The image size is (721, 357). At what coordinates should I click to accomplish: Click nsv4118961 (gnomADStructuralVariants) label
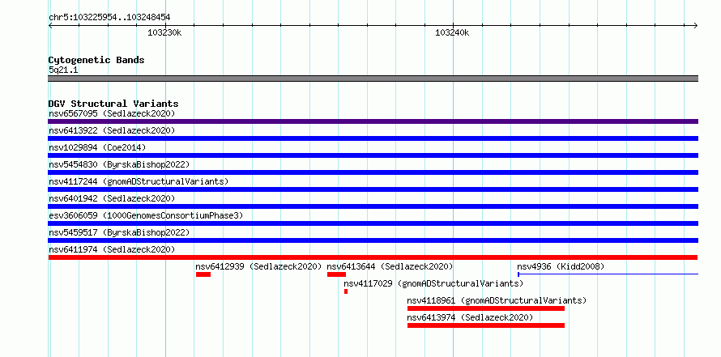[x=497, y=300]
